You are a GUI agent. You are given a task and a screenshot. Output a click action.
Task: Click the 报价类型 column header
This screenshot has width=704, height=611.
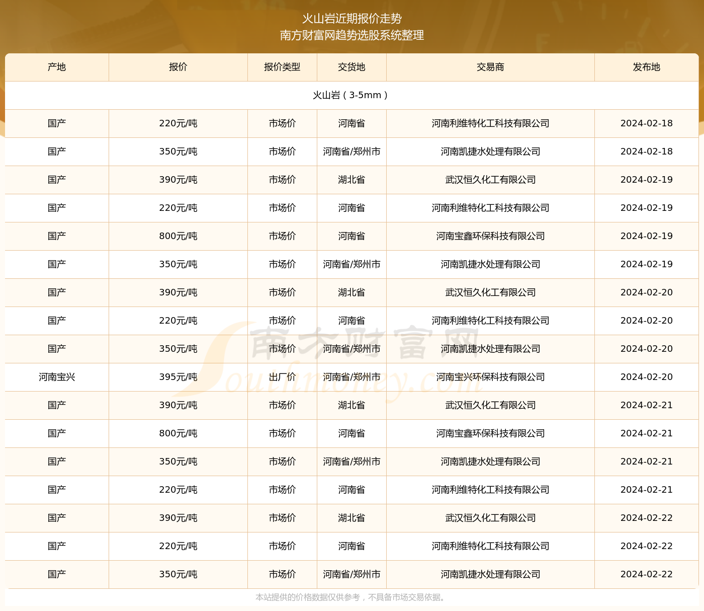(282, 67)
